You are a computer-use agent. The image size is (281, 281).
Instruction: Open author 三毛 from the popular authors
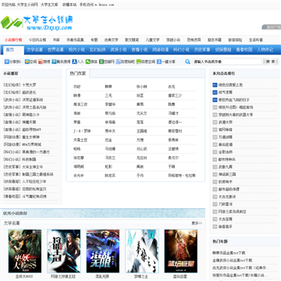point(108,95)
